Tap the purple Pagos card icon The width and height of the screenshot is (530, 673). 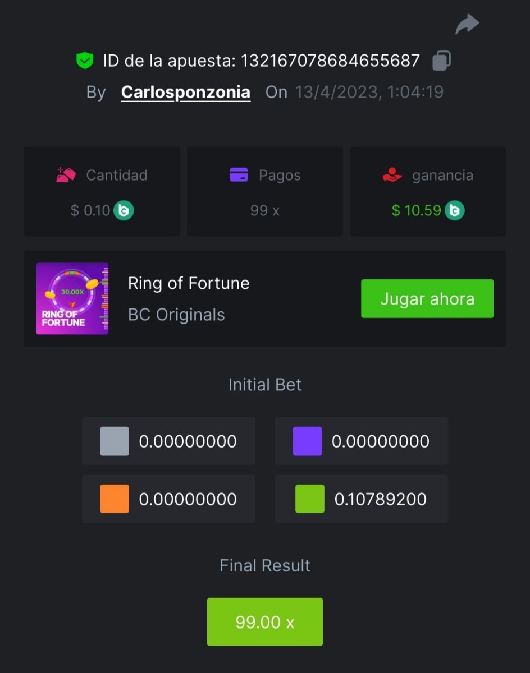pos(239,175)
